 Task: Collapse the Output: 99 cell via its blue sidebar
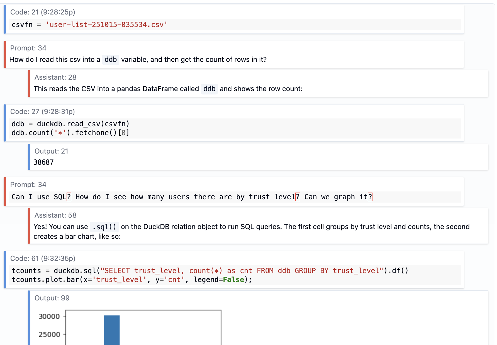[x=29, y=318]
